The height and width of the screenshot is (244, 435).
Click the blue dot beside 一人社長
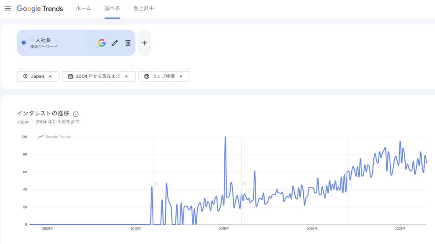click(24, 43)
